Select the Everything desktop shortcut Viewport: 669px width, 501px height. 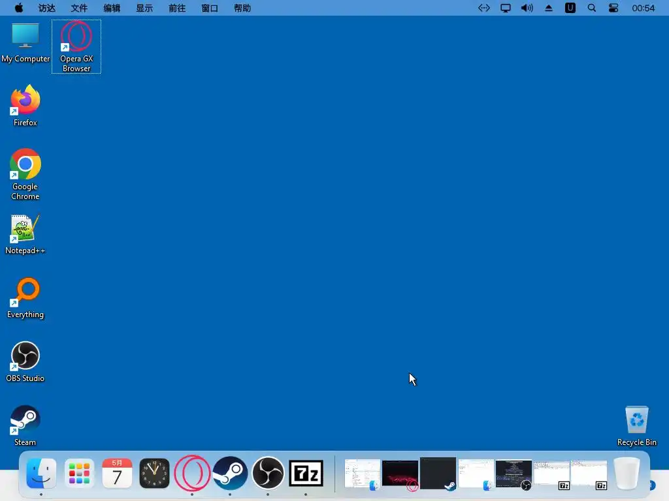coord(25,298)
